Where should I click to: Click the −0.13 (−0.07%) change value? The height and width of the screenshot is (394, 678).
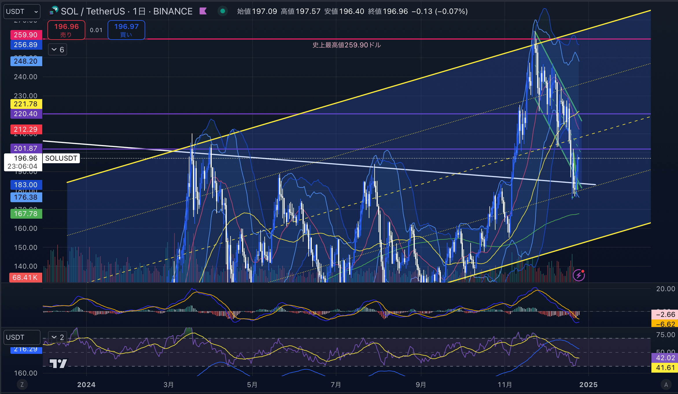point(440,11)
